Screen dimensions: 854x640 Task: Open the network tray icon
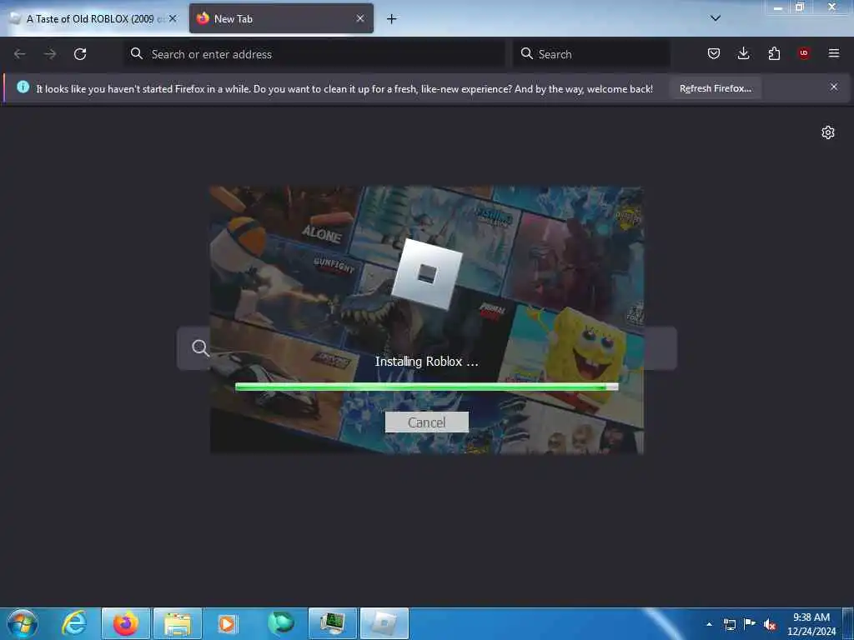click(729, 624)
